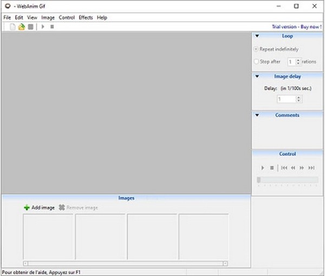This screenshot has width=325, height=276.
Task: Click the Open file folder icon
Action: coord(22,26)
